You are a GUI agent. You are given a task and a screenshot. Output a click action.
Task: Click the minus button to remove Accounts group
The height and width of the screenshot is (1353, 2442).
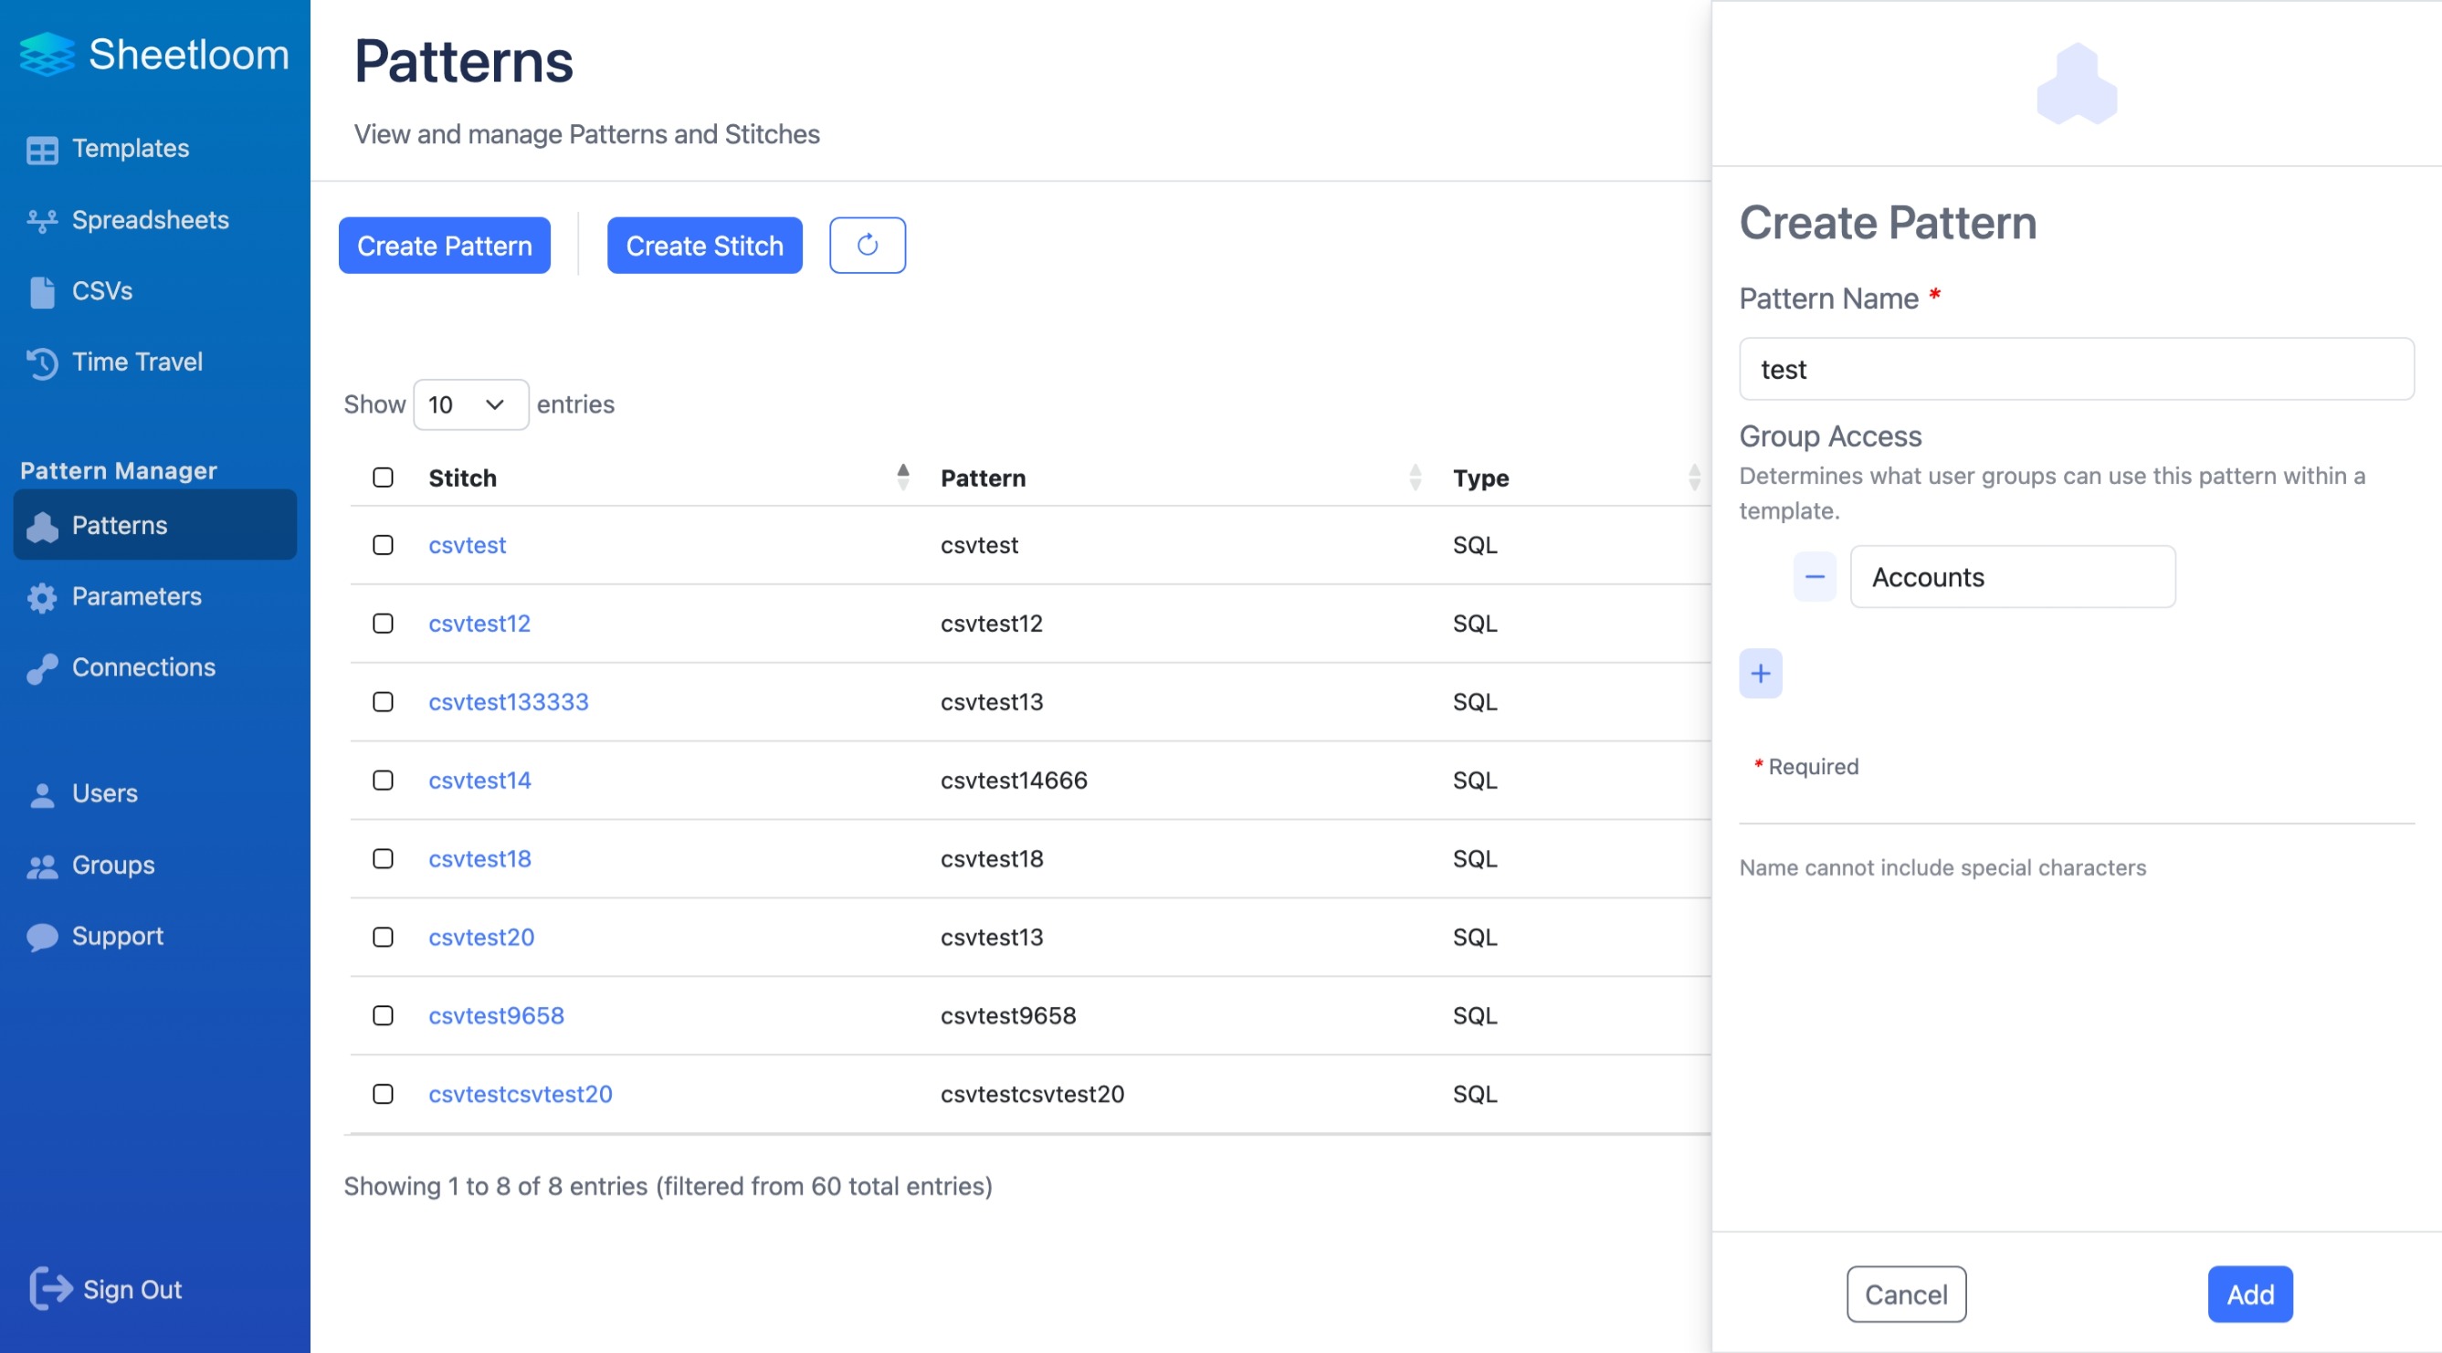[x=1814, y=575]
